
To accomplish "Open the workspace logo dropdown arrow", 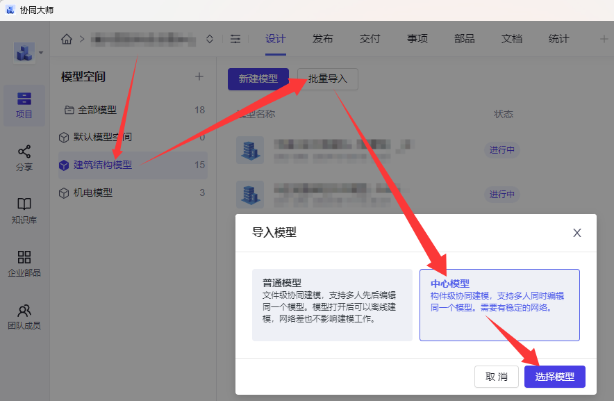I will coord(41,53).
